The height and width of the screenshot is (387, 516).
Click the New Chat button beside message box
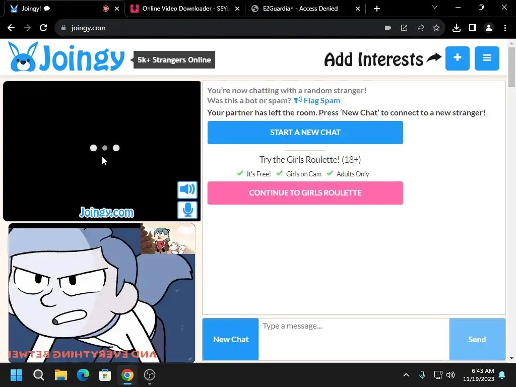(231, 339)
